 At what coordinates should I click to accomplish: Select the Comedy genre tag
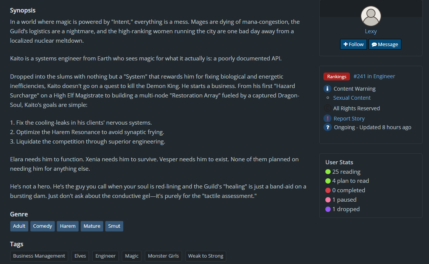42,226
